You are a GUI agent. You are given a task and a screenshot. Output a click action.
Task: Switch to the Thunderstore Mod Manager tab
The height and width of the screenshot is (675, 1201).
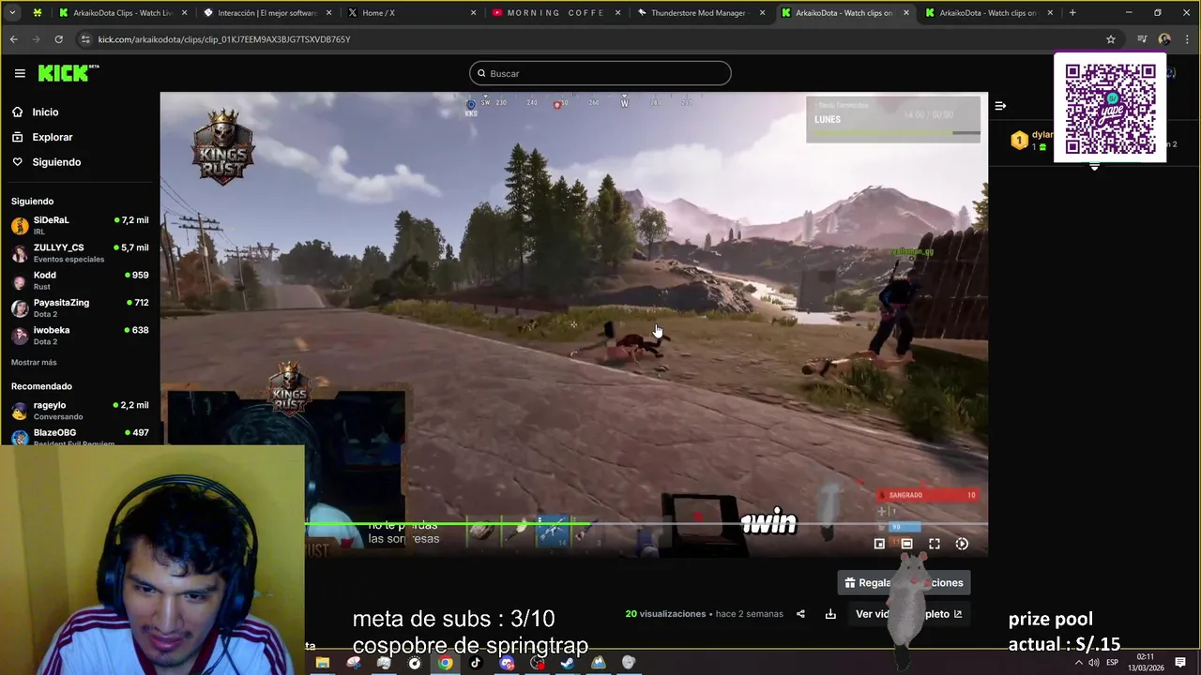[x=700, y=13]
